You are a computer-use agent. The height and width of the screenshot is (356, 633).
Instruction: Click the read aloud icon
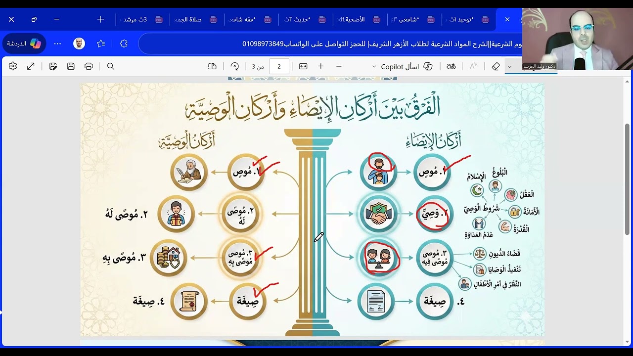(474, 66)
